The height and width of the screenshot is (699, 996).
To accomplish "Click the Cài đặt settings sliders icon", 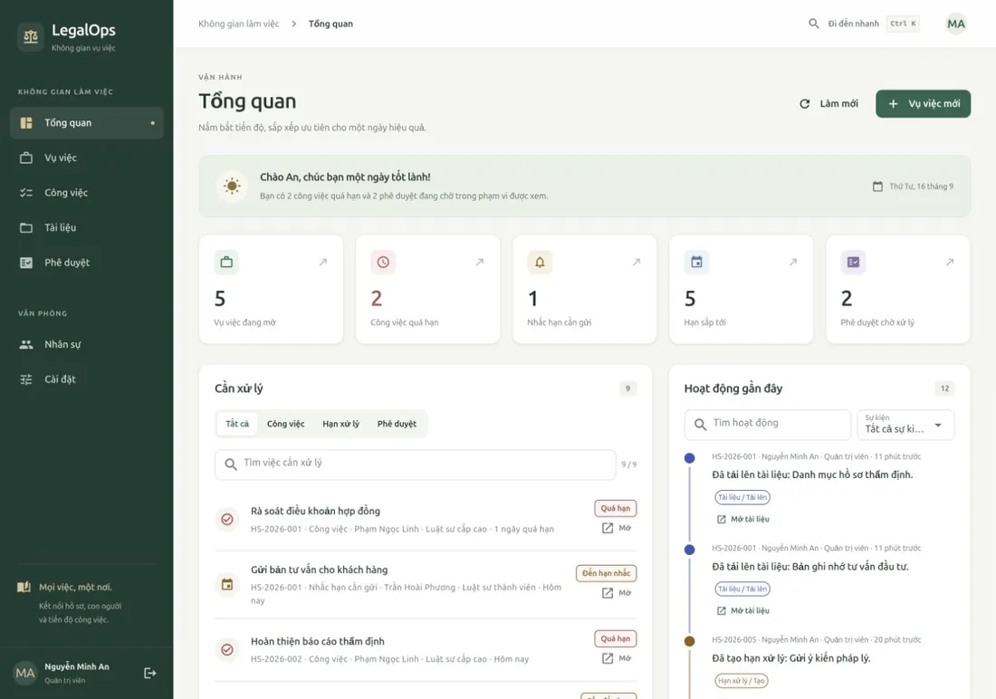I will pyautogui.click(x=26, y=379).
